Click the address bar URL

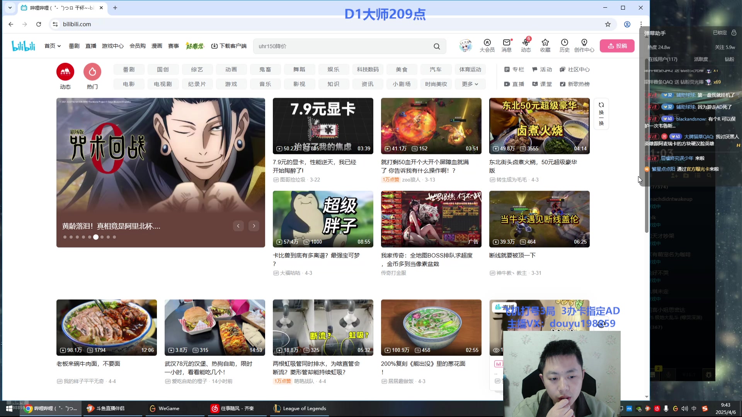77,24
